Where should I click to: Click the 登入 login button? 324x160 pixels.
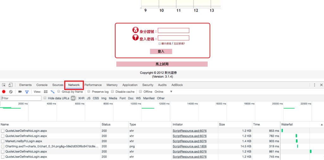point(161,51)
